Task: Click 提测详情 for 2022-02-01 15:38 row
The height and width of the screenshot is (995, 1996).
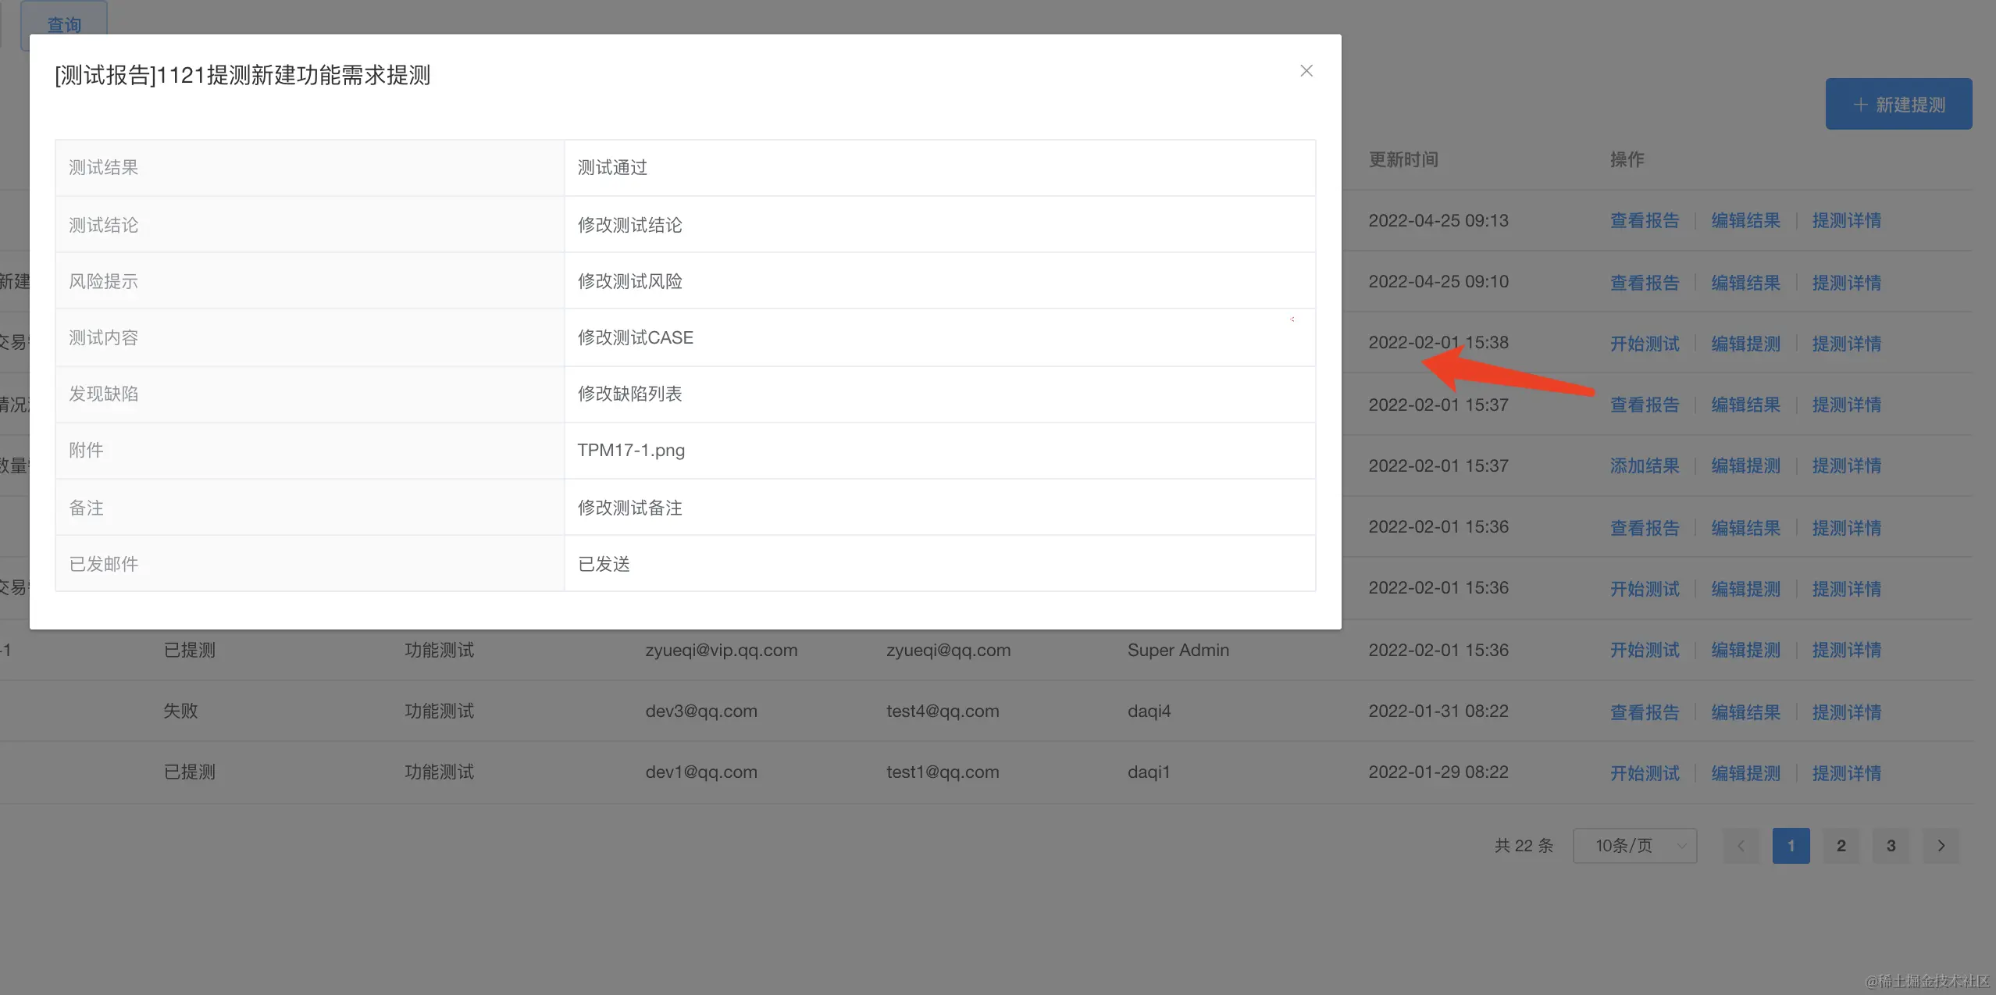Action: click(1846, 344)
